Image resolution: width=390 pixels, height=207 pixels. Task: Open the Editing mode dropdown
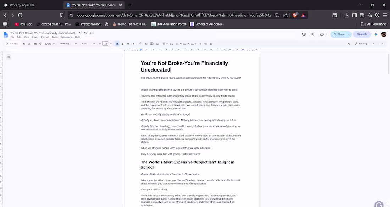pos(364,44)
